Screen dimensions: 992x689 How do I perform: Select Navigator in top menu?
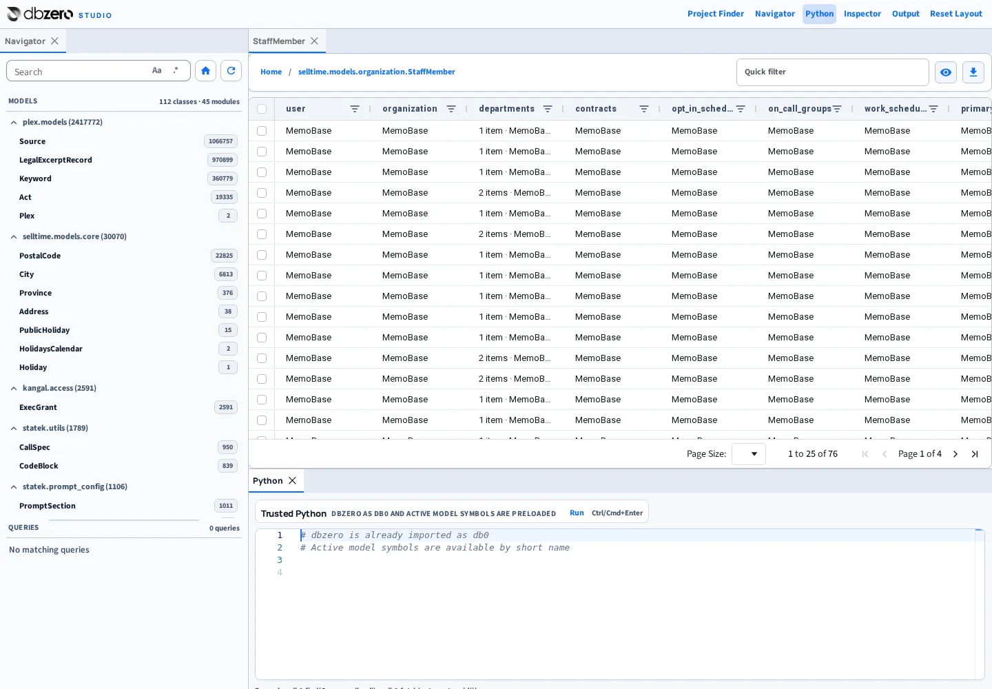pos(775,14)
